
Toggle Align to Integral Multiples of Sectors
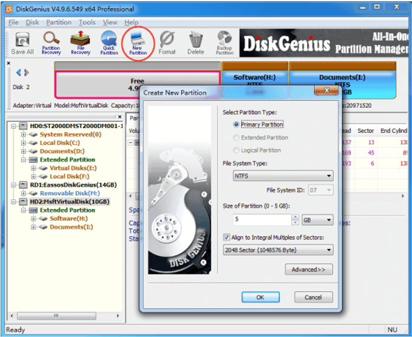pos(227,237)
